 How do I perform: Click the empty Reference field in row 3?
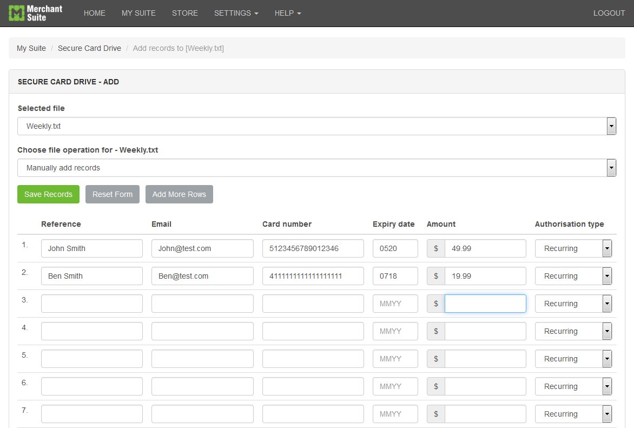pyautogui.click(x=92, y=304)
